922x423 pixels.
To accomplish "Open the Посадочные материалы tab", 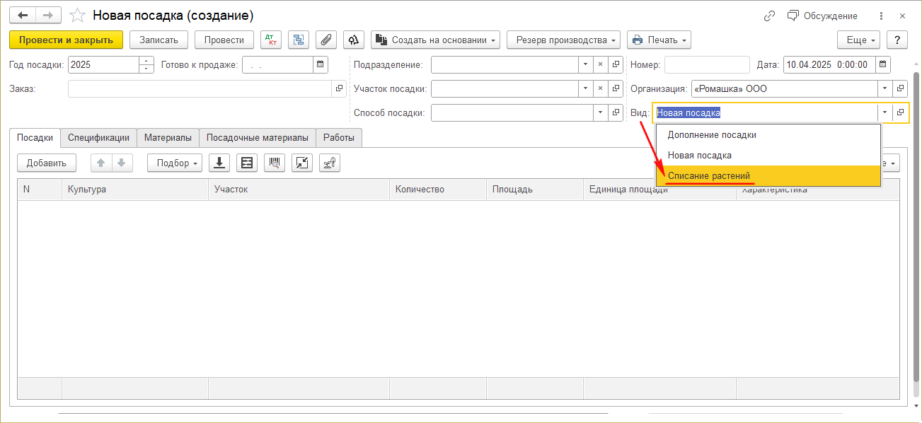I will [258, 138].
